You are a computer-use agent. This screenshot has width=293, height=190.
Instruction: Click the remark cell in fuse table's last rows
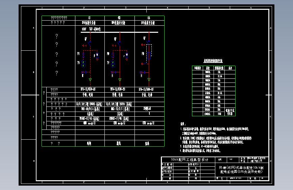point(230,112)
